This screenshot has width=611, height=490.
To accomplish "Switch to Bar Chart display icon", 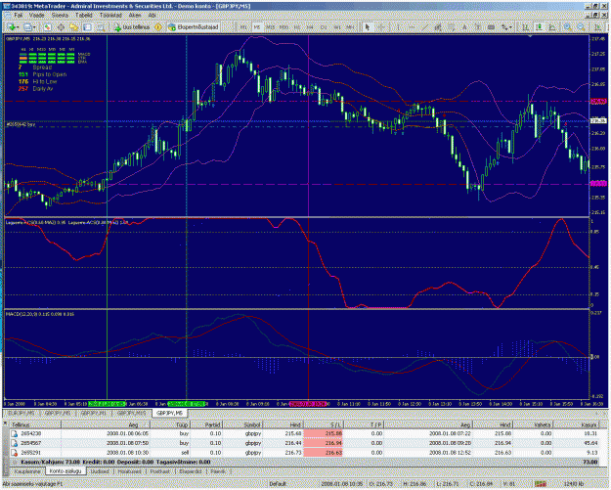I will [x=525, y=27].
